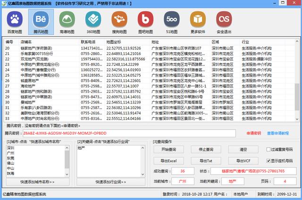Viewport: 302px width, 200px height.
Task: Click the 快速添加城市名称 button
Action: click(37, 182)
